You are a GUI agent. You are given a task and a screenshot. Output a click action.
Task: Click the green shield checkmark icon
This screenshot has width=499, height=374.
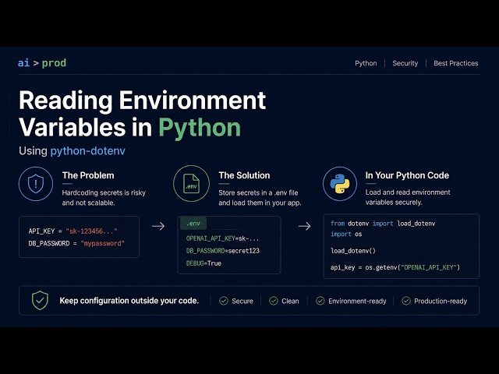click(x=40, y=301)
